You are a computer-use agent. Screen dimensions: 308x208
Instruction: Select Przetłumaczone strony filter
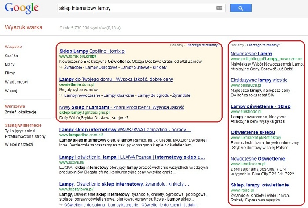25,137
